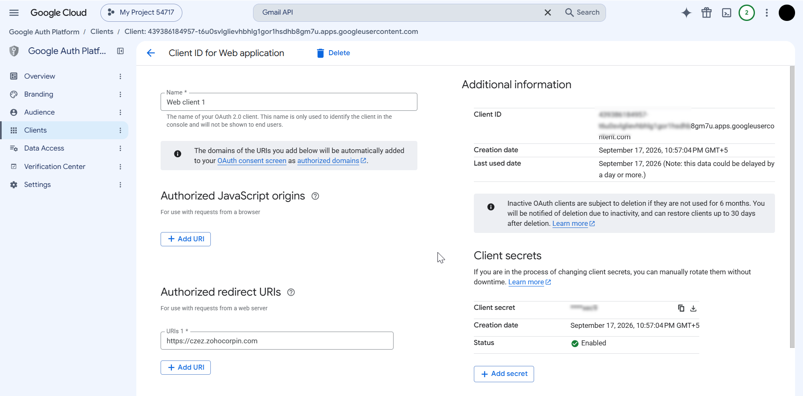The height and width of the screenshot is (396, 803).
Task: Open the OAuth consent screen link
Action: point(252,161)
